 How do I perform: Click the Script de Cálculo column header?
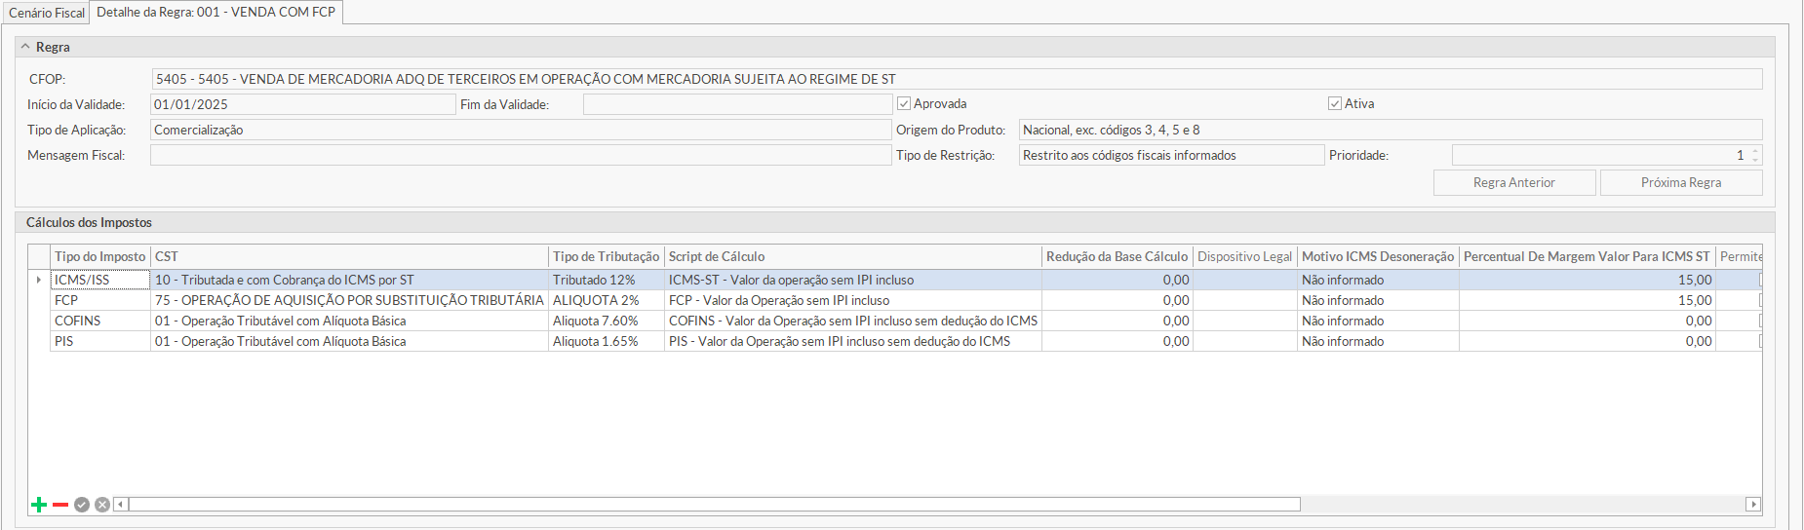pyautogui.click(x=853, y=256)
